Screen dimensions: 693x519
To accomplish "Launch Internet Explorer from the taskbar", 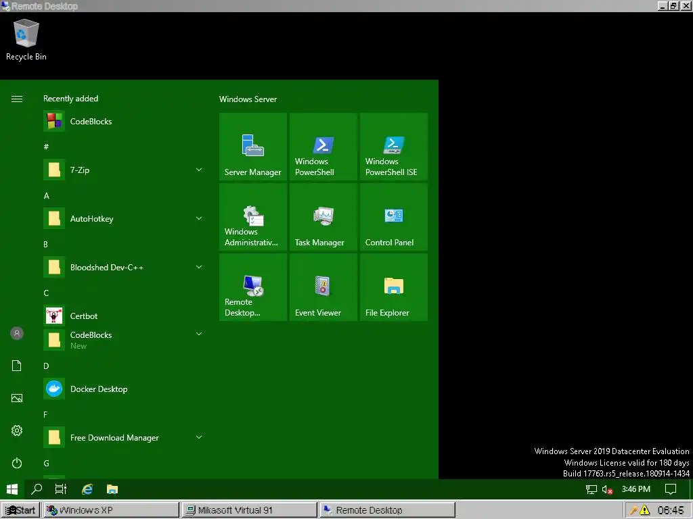I will 87,489.
